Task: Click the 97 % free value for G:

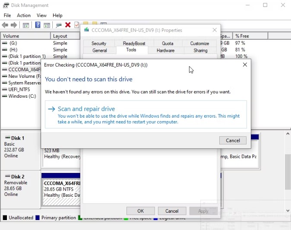Action: point(240,43)
